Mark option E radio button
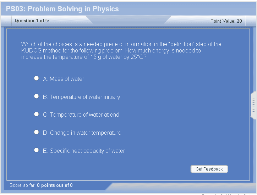Viewport: 257px width, 195px height. (x=36, y=150)
